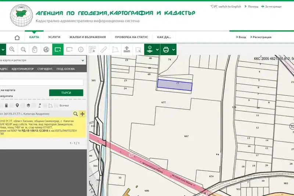Click the agency globe logo

pos(21,15)
